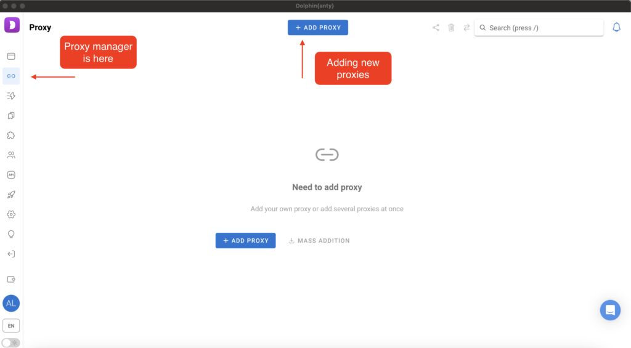This screenshot has height=348, width=631.
Task: Toggle the dark/light theme switch
Action: [11, 342]
